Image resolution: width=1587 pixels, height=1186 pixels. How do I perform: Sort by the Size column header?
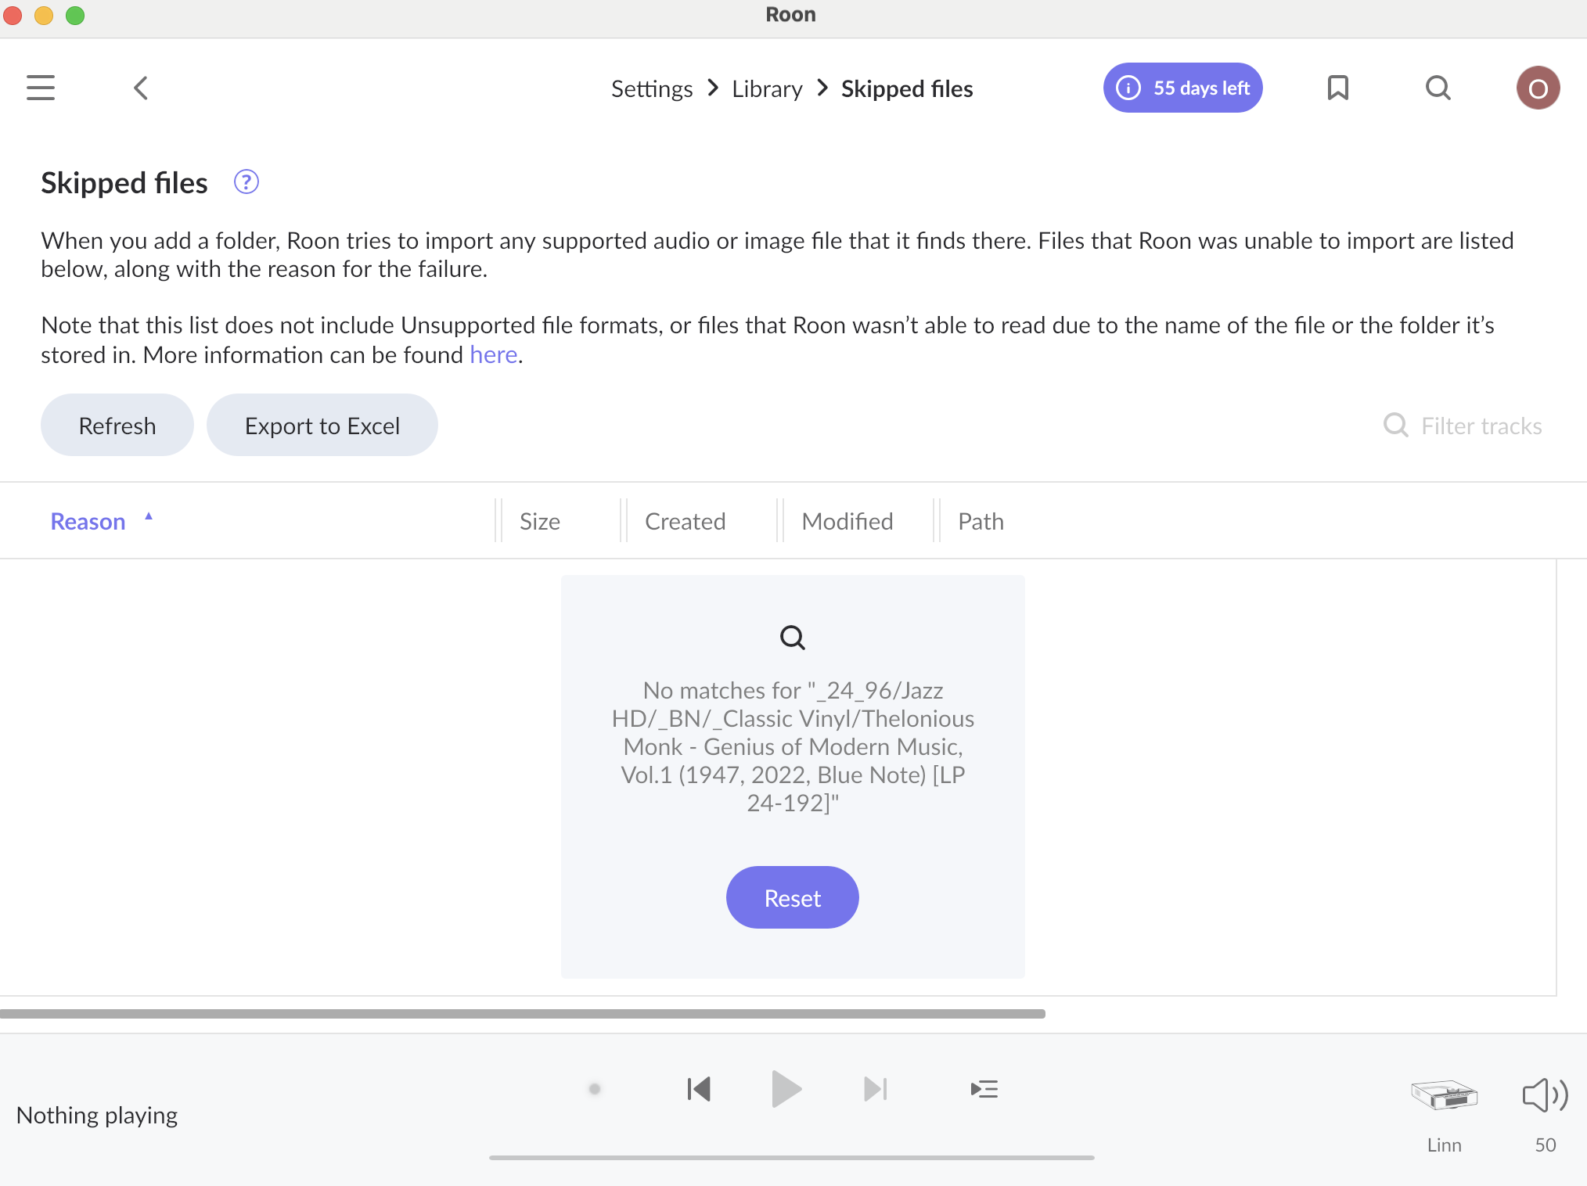(540, 521)
